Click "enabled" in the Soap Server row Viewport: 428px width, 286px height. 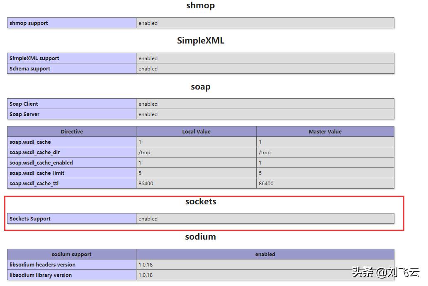click(x=148, y=114)
